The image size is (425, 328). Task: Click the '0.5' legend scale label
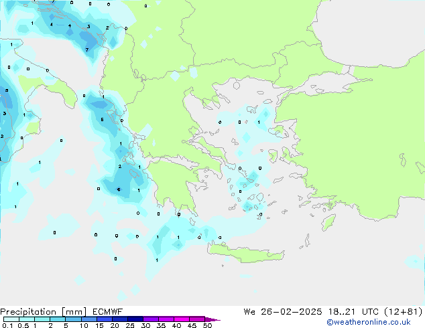coord(23,325)
